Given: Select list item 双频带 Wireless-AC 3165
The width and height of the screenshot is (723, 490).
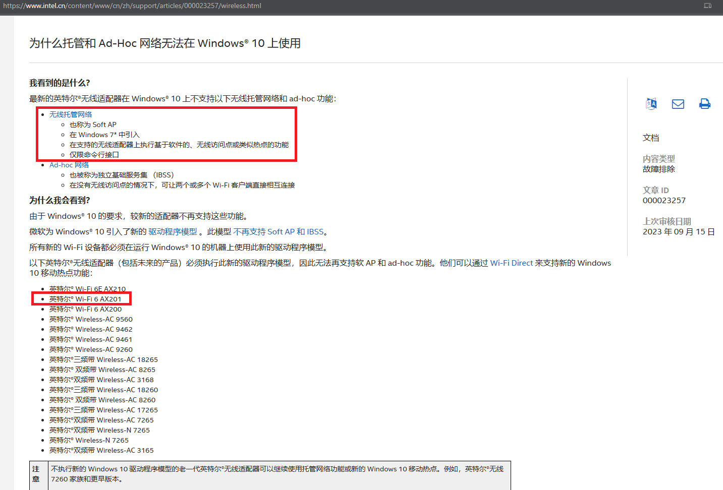Looking at the screenshot, I should [x=101, y=450].
